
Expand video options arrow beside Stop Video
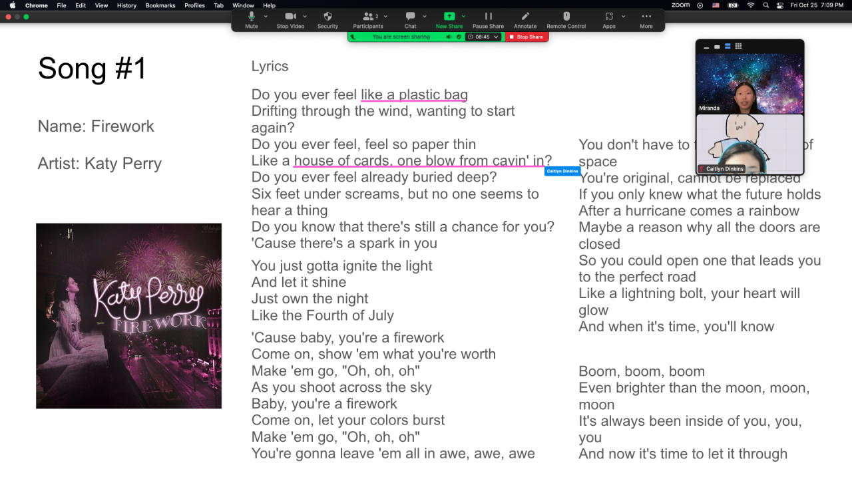(x=305, y=16)
